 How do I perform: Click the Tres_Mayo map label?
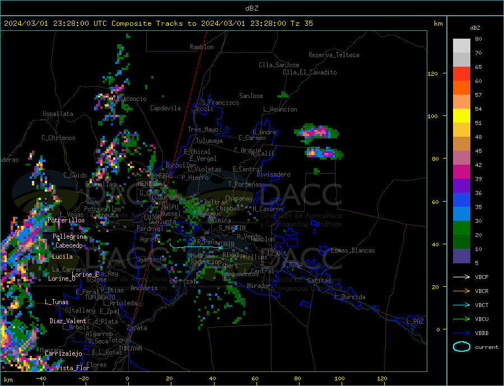tap(203, 129)
